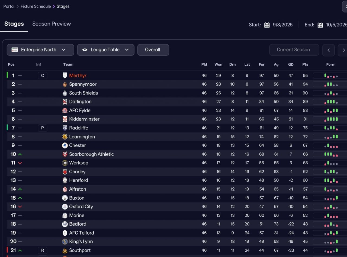Screen dimensions: 347x257
Task: Open the Start date calendar icon
Action: [267, 25]
